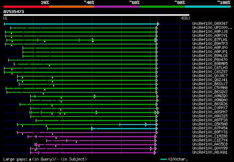Click UniRef100_A9U315 label
This screenshot has height=162, width=234.
[x=210, y=116]
